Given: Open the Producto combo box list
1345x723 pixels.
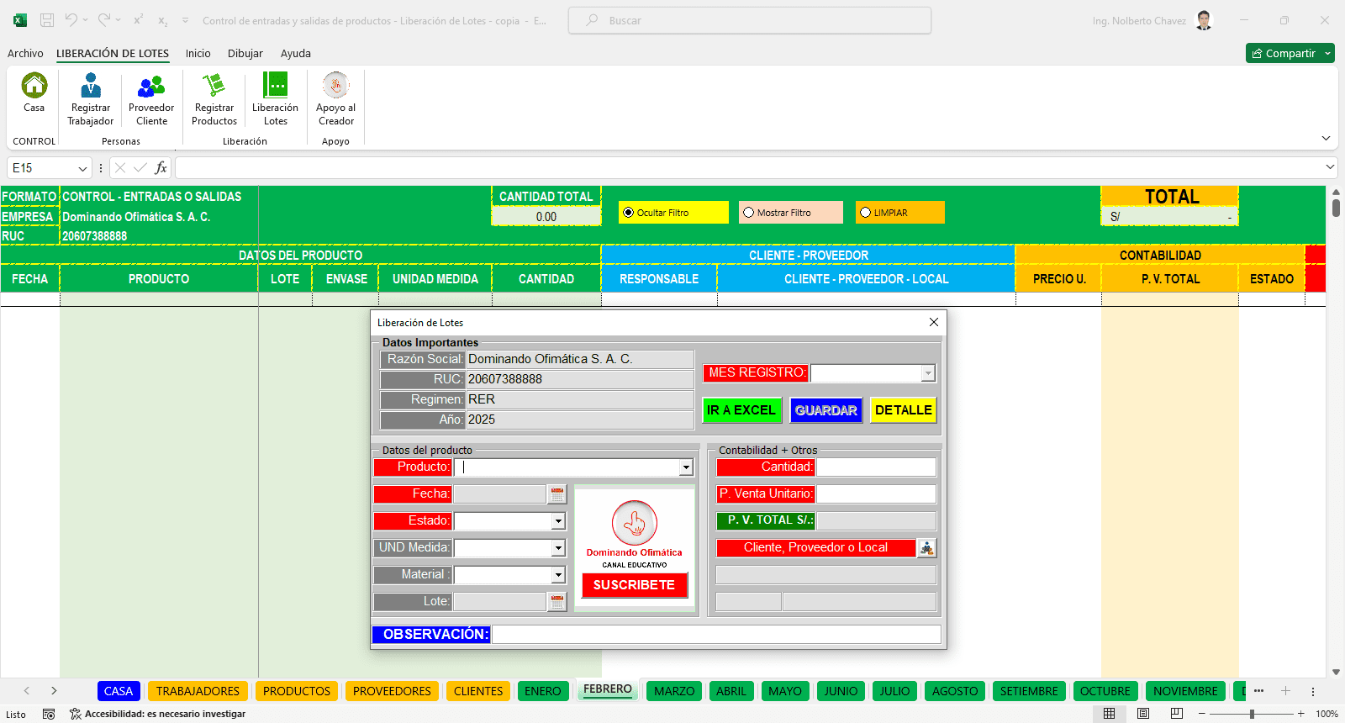Looking at the screenshot, I should pyautogui.click(x=686, y=467).
